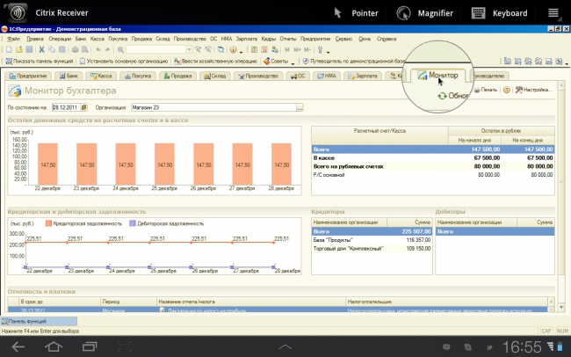Open organization selector ellipsis button
This screenshot has height=357, width=571.
click(300, 107)
